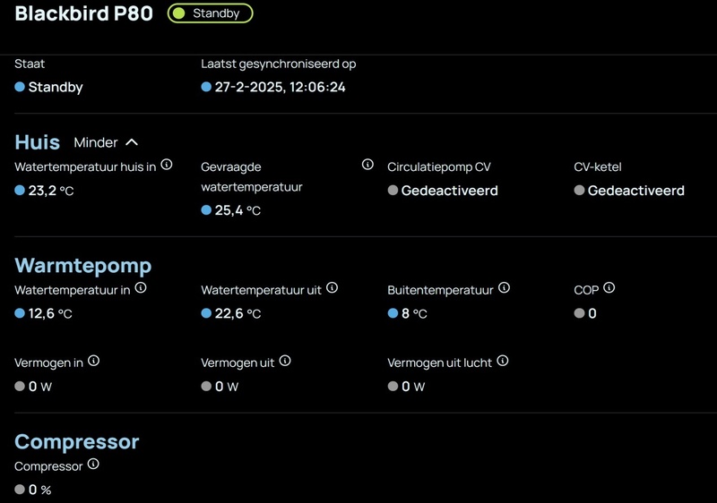Click the Staat Standby status value
Image resolution: width=717 pixels, height=503 pixels.
tap(55, 88)
